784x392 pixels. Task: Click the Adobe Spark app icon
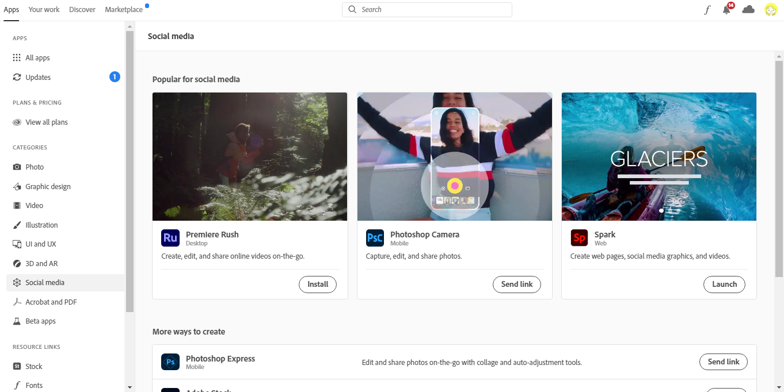point(579,238)
